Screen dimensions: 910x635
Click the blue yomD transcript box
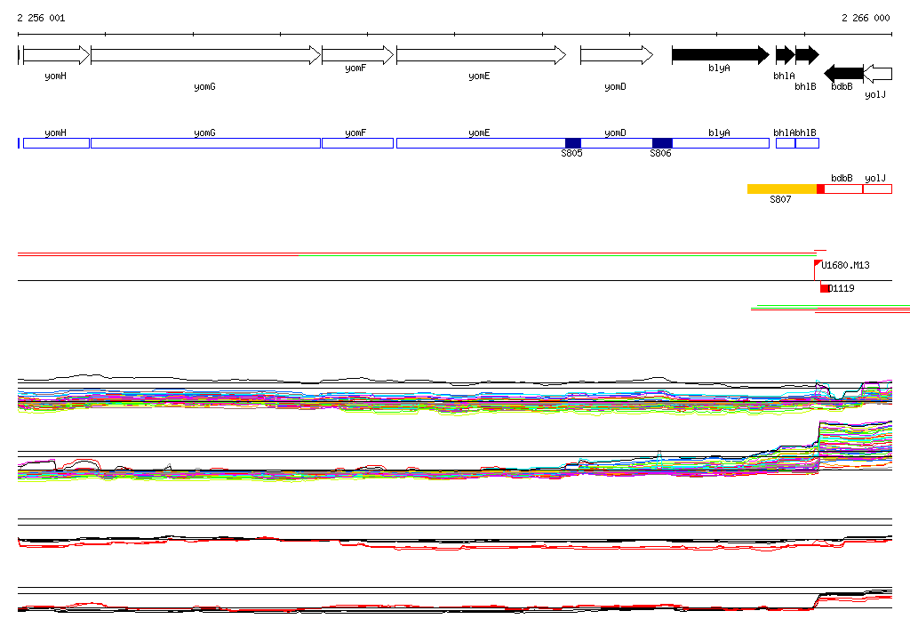point(617,143)
